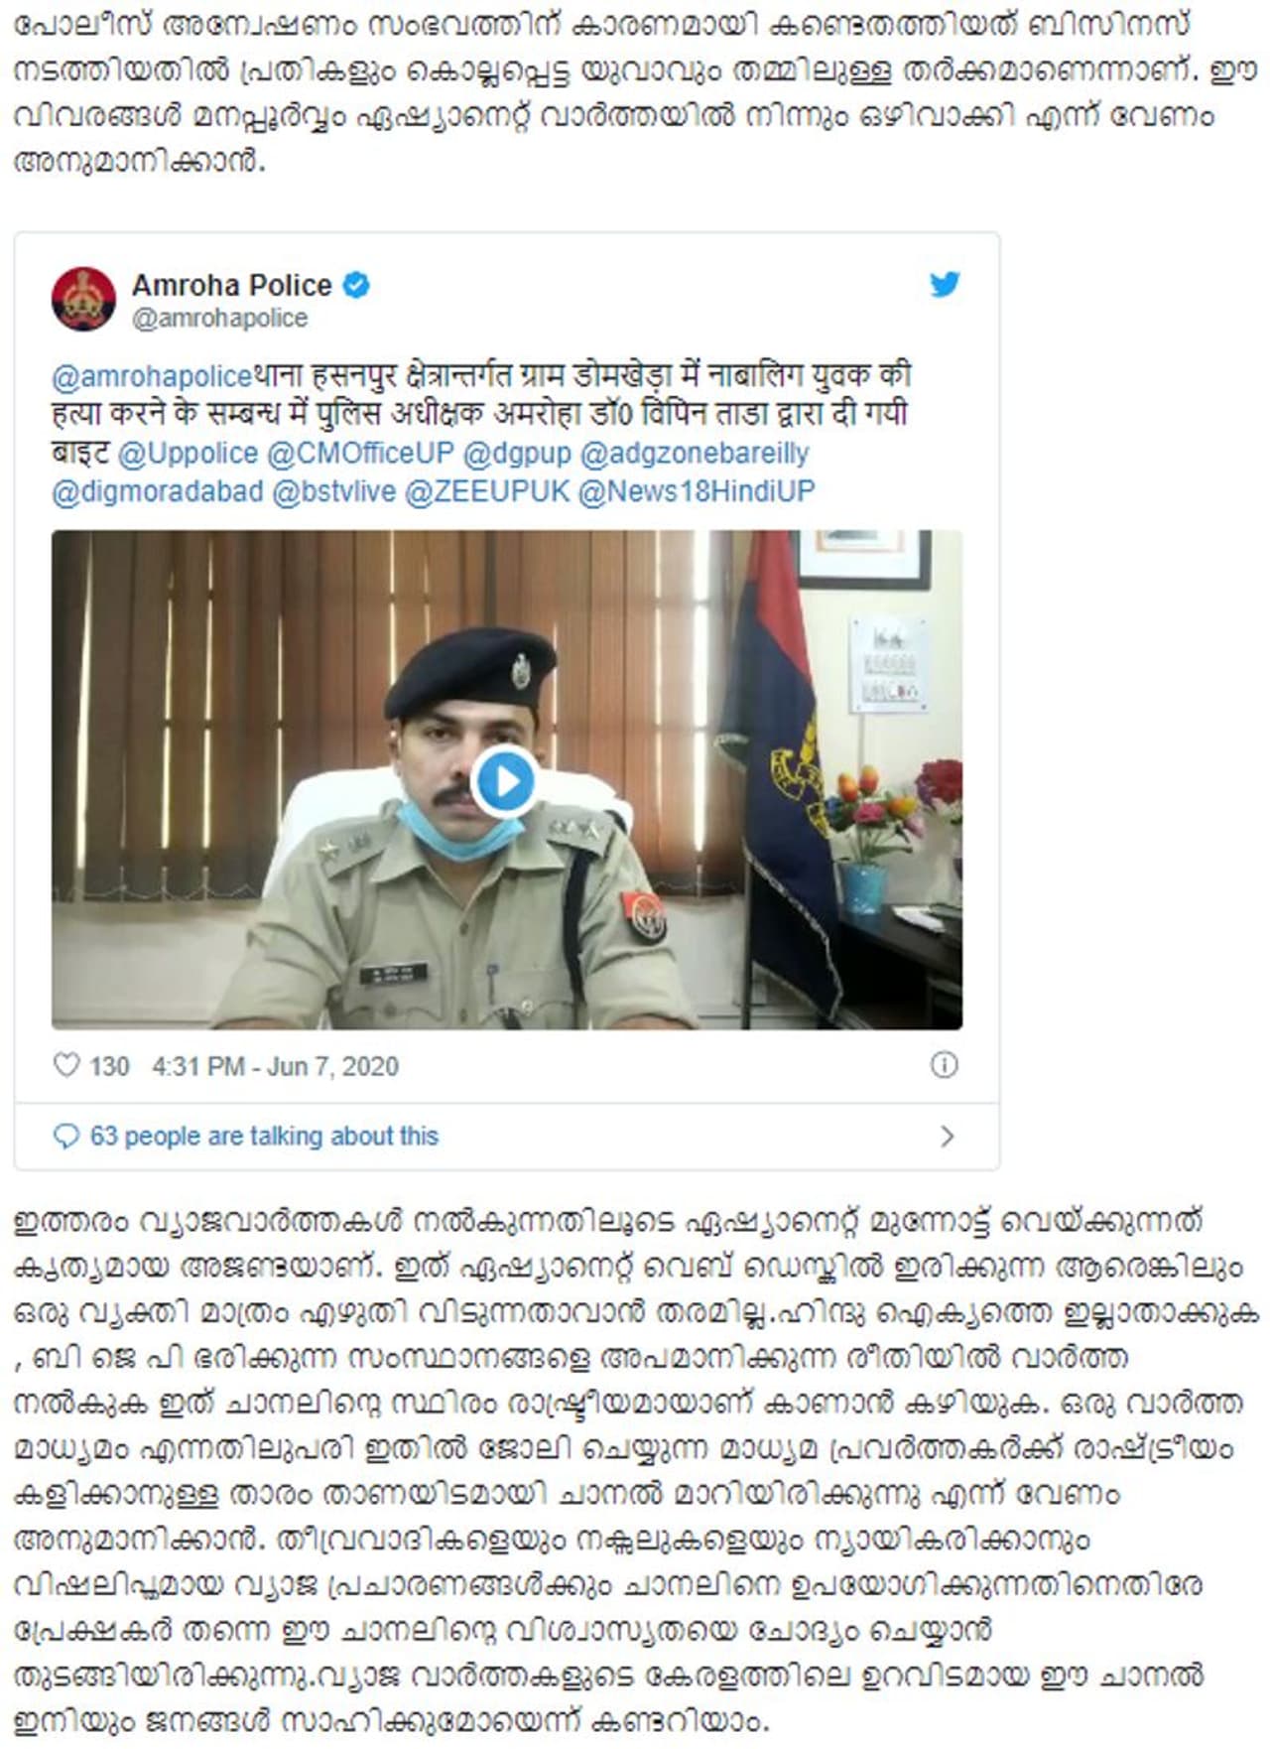Expand conversation with right chevron arrow

[947, 1136]
